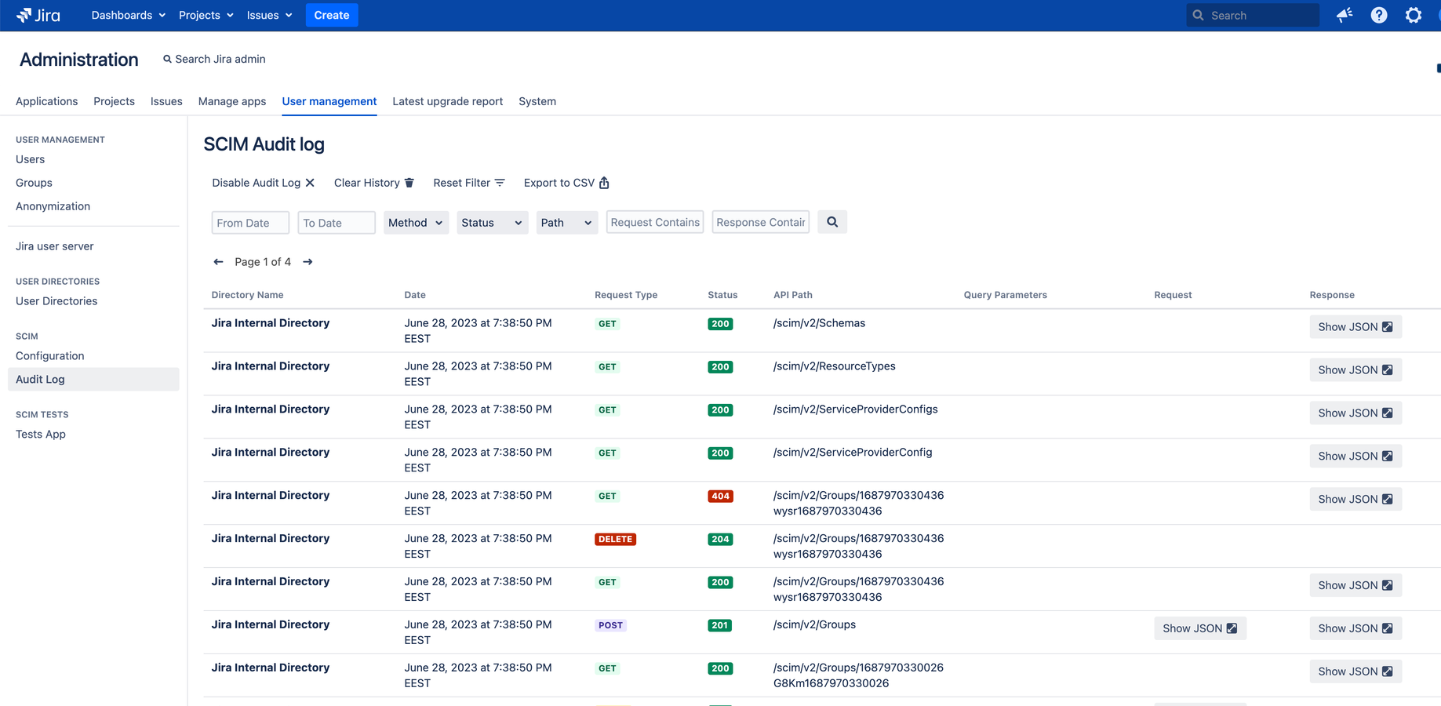Click the Query Parameters column header

pyautogui.click(x=1005, y=295)
